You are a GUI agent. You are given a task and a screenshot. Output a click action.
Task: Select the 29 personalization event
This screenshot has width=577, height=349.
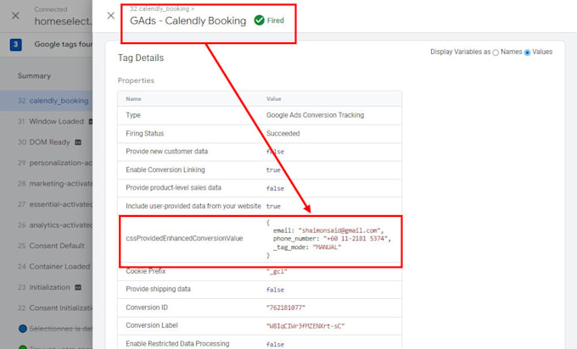point(46,163)
